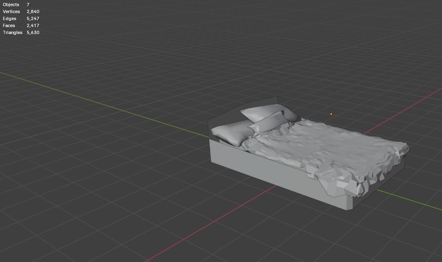Click the "Faces 2,417" statistics line
The image size is (442, 262).
click(21, 25)
